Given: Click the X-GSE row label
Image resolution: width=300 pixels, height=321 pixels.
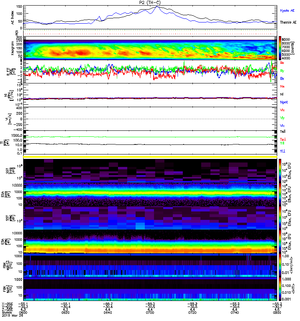Looking at the screenshot, I should click(x=6, y=304).
